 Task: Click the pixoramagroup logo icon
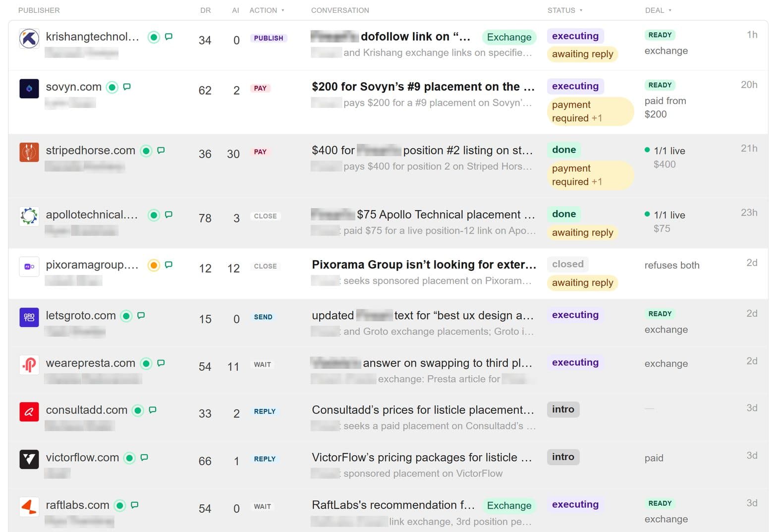[29, 266]
